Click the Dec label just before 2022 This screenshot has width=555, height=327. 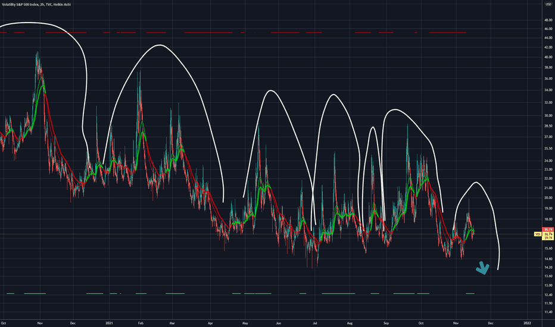pos(491,323)
